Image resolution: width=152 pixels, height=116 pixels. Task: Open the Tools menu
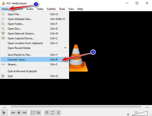click(x=62, y=9)
